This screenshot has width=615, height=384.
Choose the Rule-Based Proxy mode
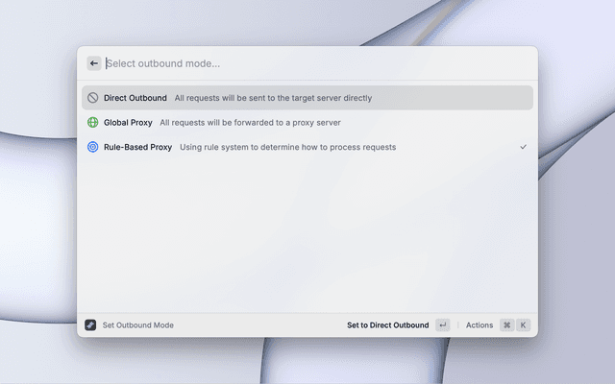(x=307, y=147)
